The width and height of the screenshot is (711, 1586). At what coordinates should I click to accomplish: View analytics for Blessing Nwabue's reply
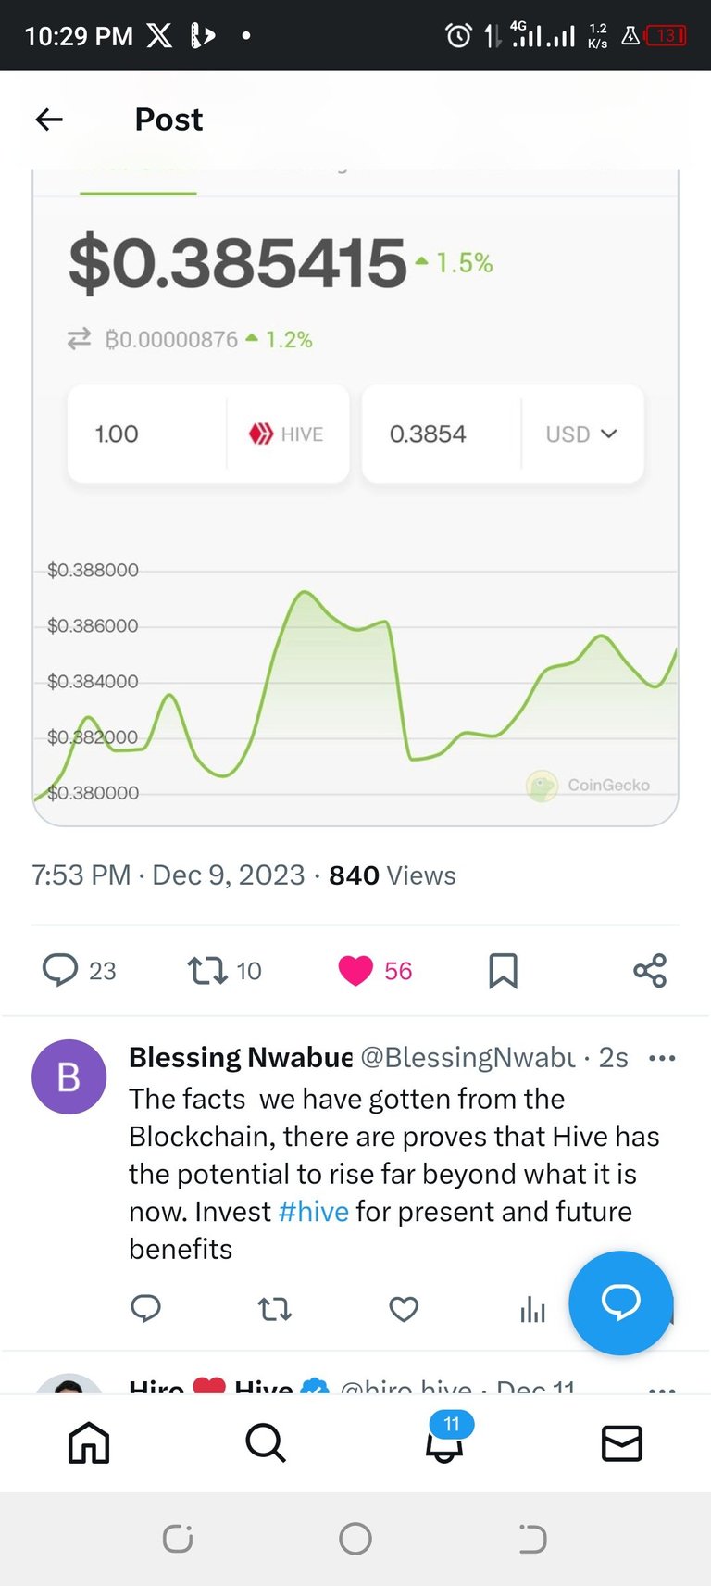point(532,1308)
